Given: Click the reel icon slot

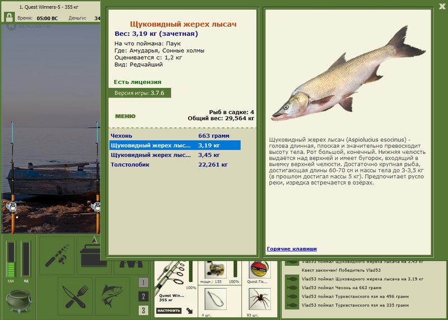Looking at the screenshot, I should pyautogui.click(x=216, y=270).
